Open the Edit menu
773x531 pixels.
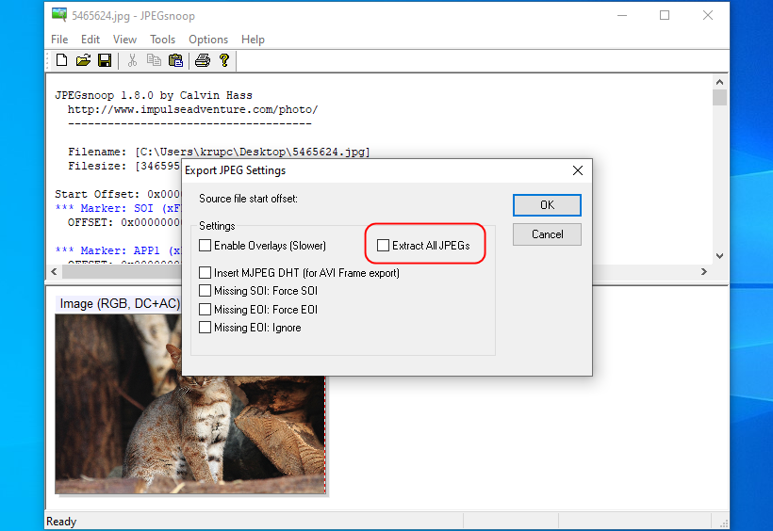click(x=90, y=40)
